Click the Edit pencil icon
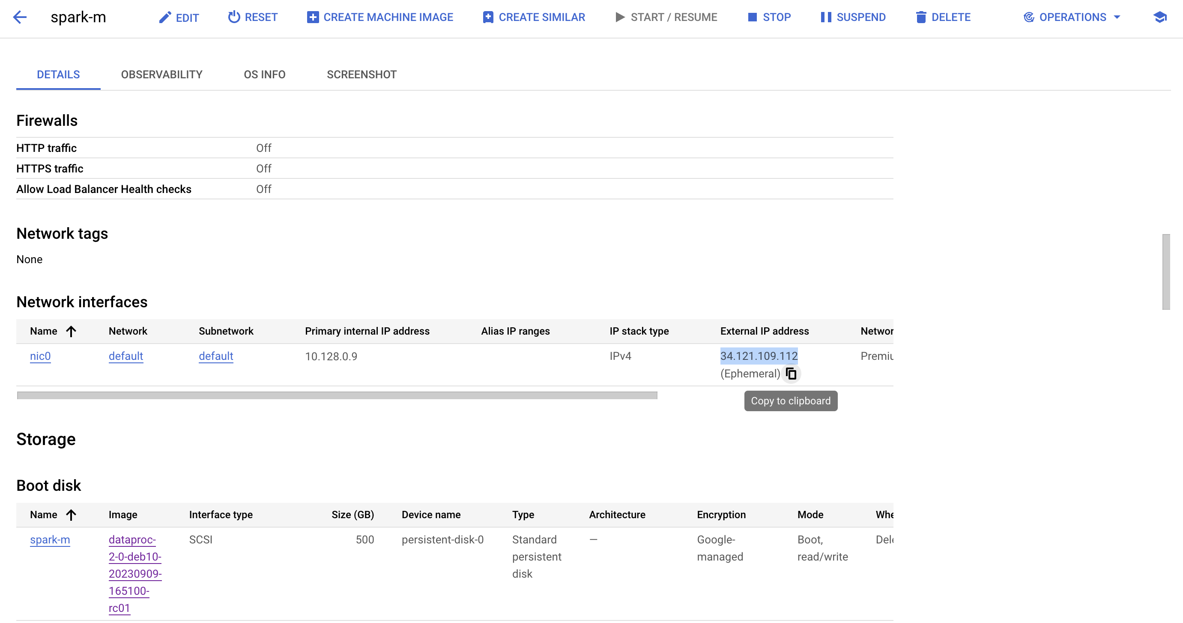1183x623 pixels. coord(164,18)
